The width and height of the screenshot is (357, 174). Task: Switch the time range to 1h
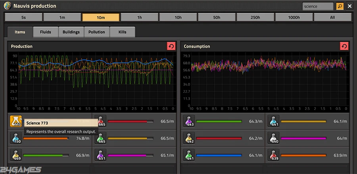pos(139,17)
